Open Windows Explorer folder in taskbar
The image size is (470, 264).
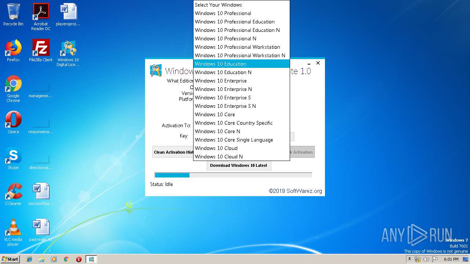tap(41, 259)
